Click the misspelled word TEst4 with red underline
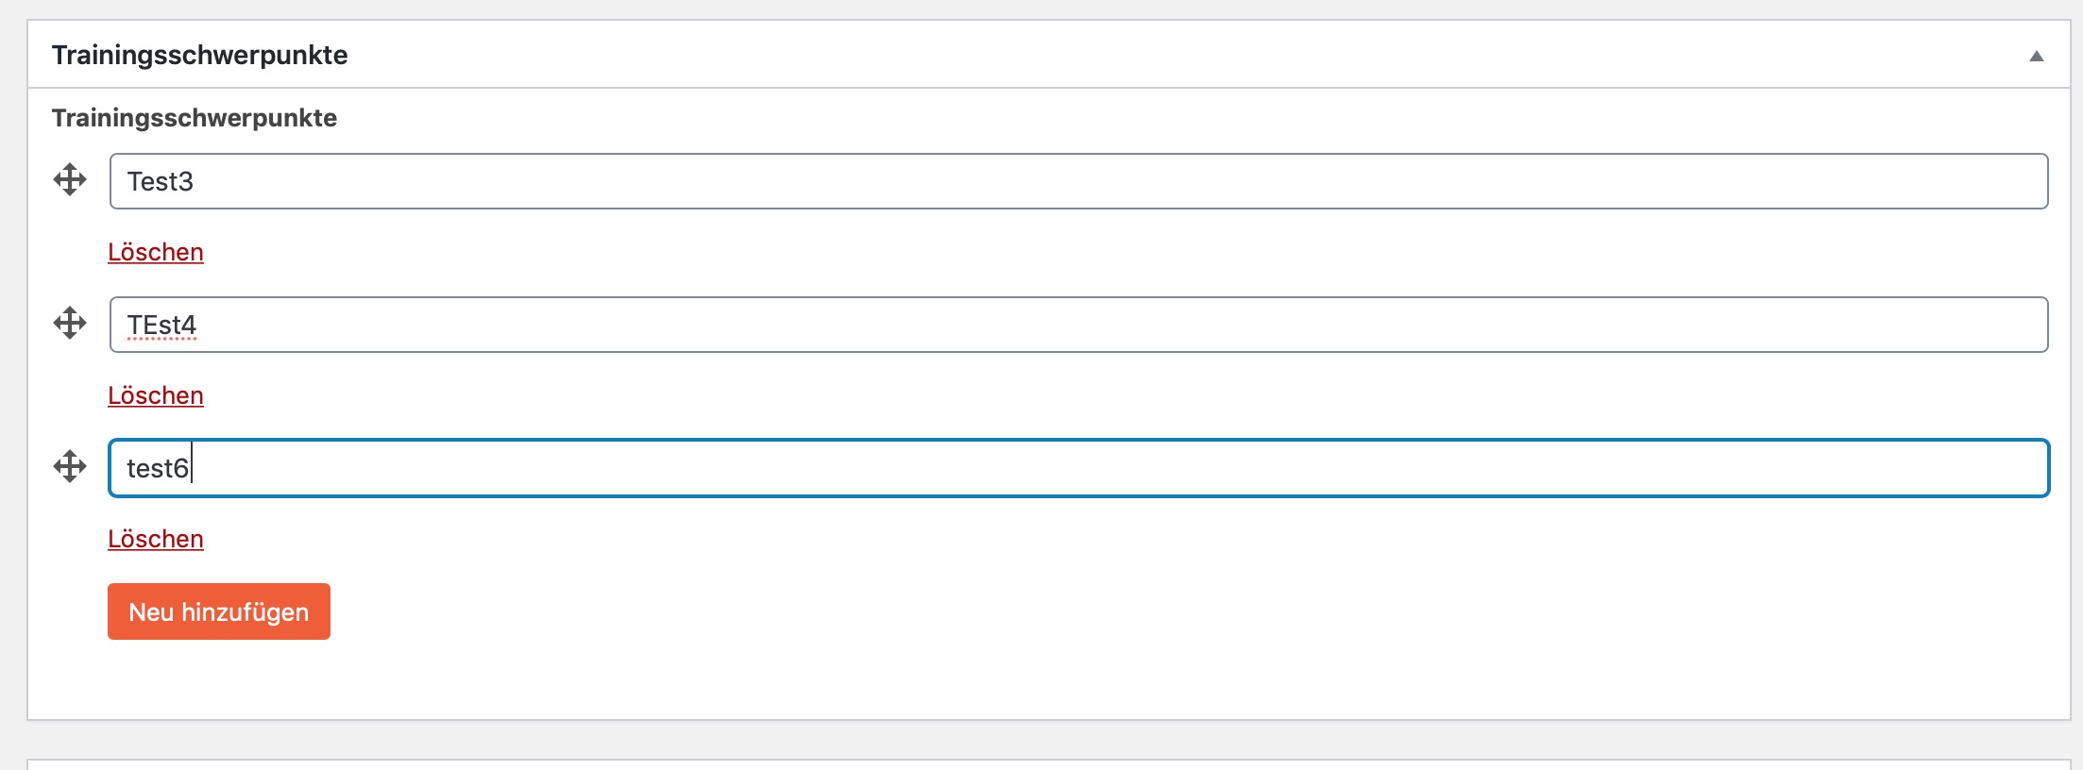The image size is (2083, 770). (x=161, y=326)
